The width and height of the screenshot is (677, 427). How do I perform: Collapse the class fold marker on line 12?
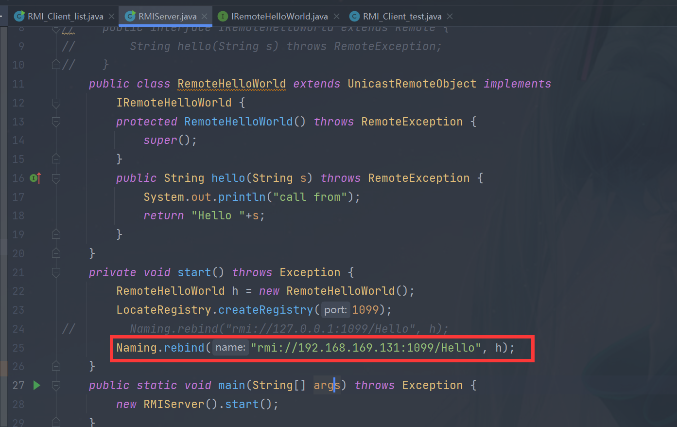point(56,103)
